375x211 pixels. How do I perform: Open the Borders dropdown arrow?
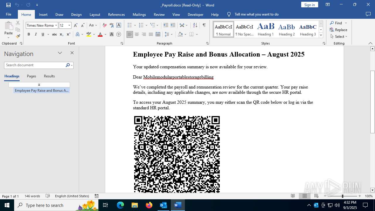[x=197, y=34]
